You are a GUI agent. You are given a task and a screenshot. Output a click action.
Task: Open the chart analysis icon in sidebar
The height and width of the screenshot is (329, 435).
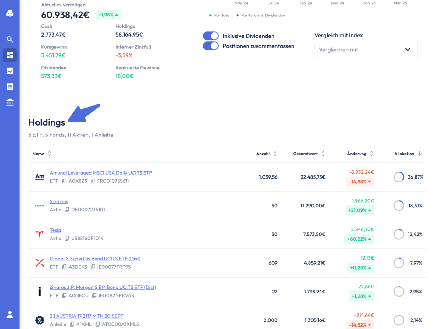[10, 71]
